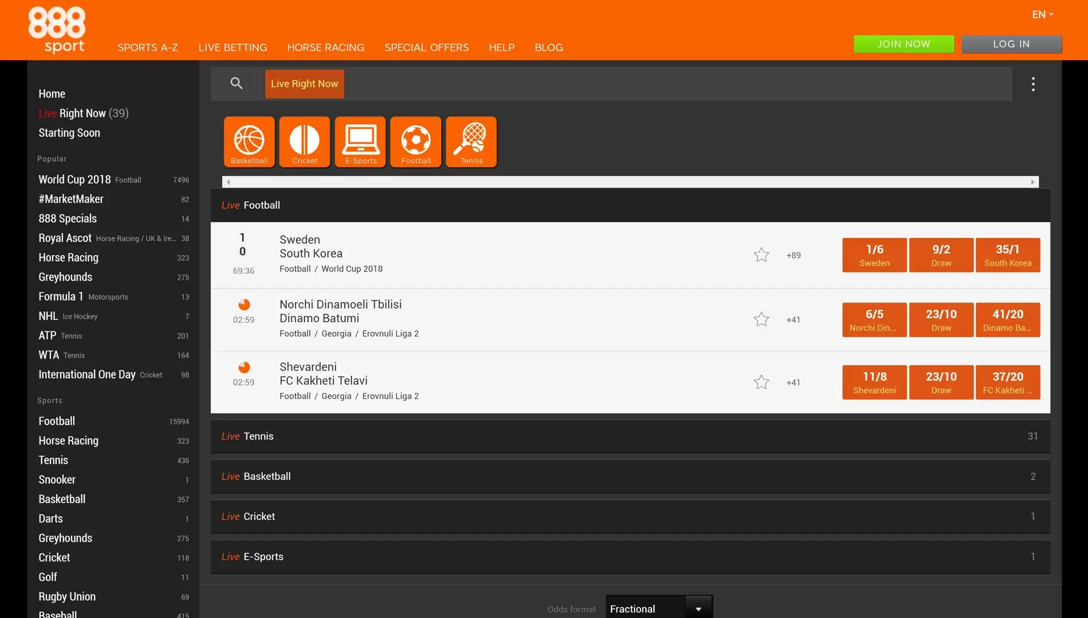The image size is (1088, 618).
Task: Open the Fractional odds format dropdown
Action: pos(659,608)
